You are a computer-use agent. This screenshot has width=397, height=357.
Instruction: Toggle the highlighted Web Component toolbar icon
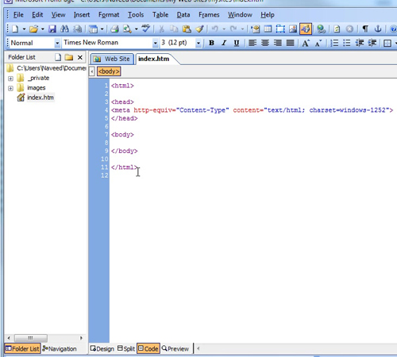tap(306, 29)
